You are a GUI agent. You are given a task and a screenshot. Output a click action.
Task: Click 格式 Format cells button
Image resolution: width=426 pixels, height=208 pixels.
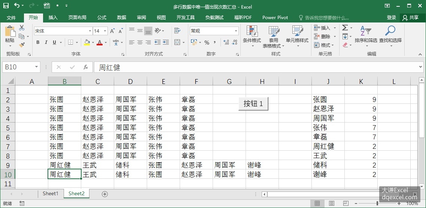tap(324, 45)
